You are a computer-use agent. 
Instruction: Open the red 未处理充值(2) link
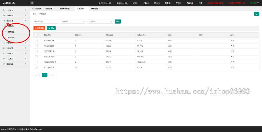(215, 3)
